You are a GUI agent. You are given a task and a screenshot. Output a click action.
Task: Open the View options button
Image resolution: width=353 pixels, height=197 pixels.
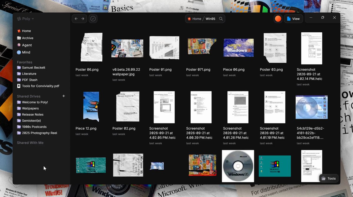coord(293,19)
